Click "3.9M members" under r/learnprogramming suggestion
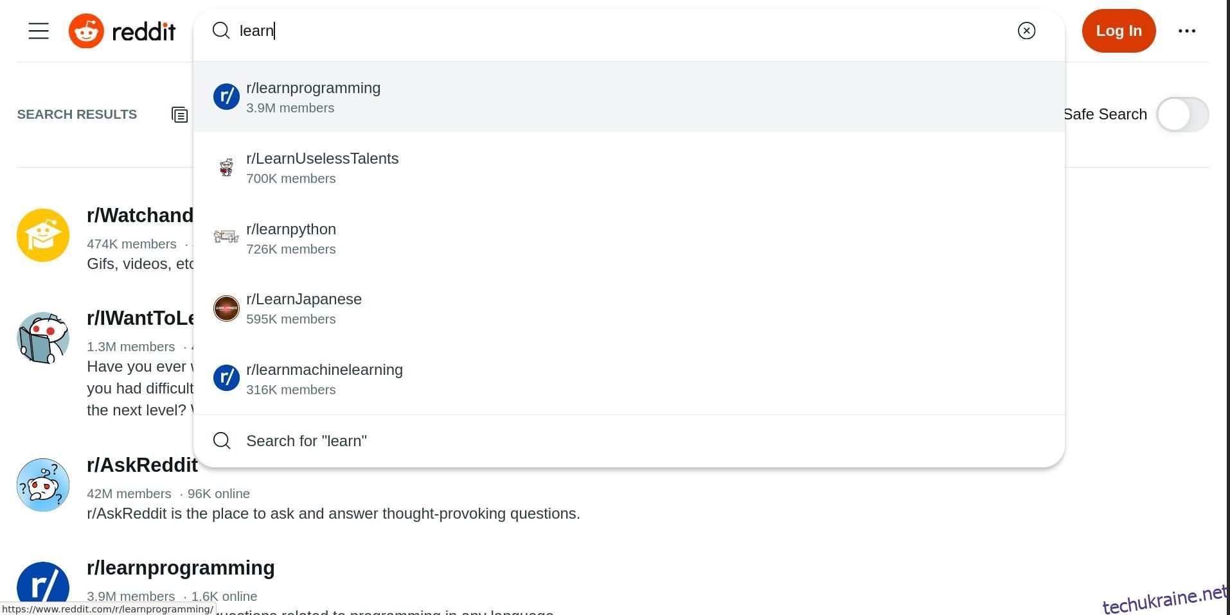Image resolution: width=1230 pixels, height=615 pixels. [x=290, y=108]
